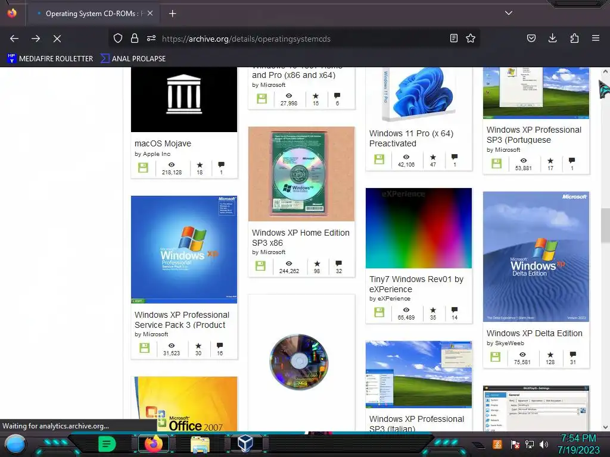The height and width of the screenshot is (457, 610).
Task: Open Windows XP Delta Edition item
Action: (x=534, y=333)
